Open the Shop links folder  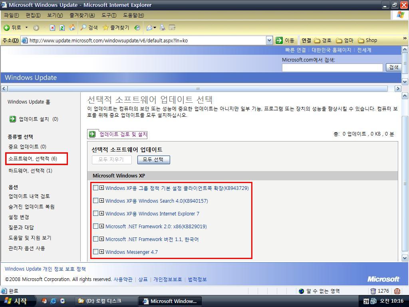tap(367, 40)
